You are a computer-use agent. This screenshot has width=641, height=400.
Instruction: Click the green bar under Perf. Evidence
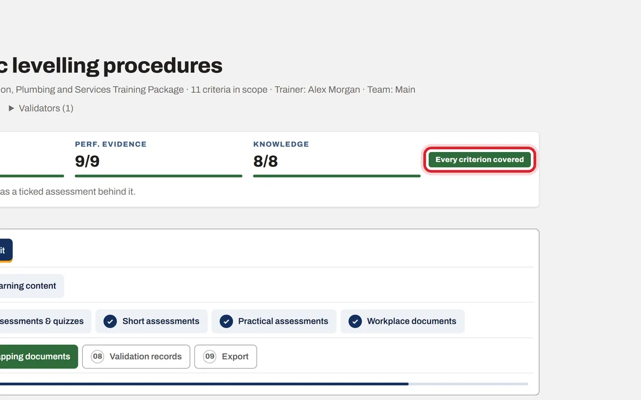point(159,176)
